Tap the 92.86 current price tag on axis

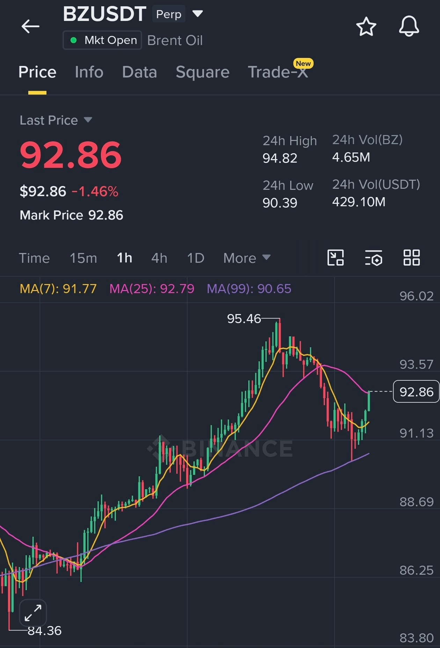click(x=416, y=392)
